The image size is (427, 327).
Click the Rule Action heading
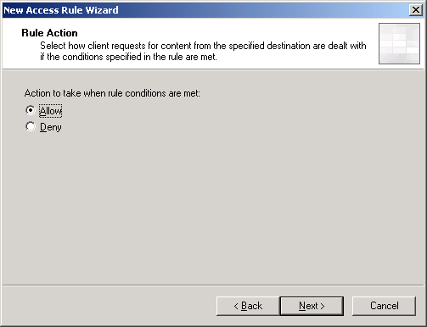(x=49, y=33)
